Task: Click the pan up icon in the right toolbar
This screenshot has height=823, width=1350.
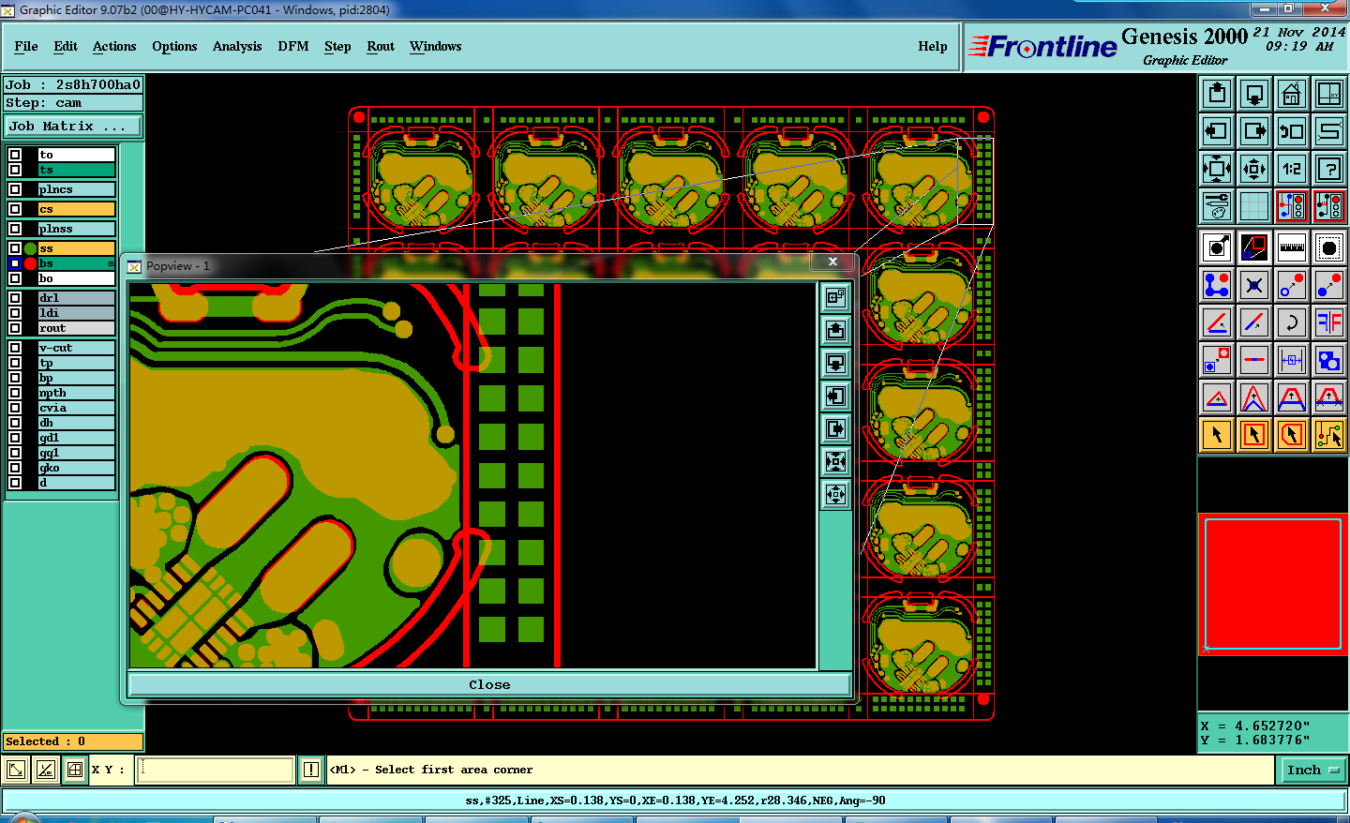Action: (x=1217, y=94)
